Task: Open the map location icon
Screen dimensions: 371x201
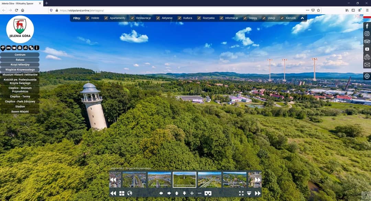Action: pos(367,57)
